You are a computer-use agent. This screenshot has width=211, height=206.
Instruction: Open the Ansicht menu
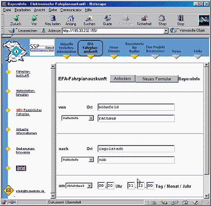[x=39, y=10]
